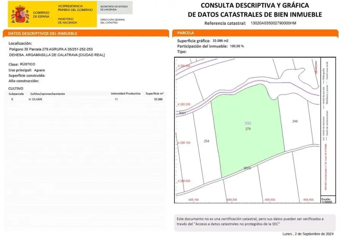Click surface value 33.086 in cultivo table
The height and width of the screenshot is (236, 342).
158,99
